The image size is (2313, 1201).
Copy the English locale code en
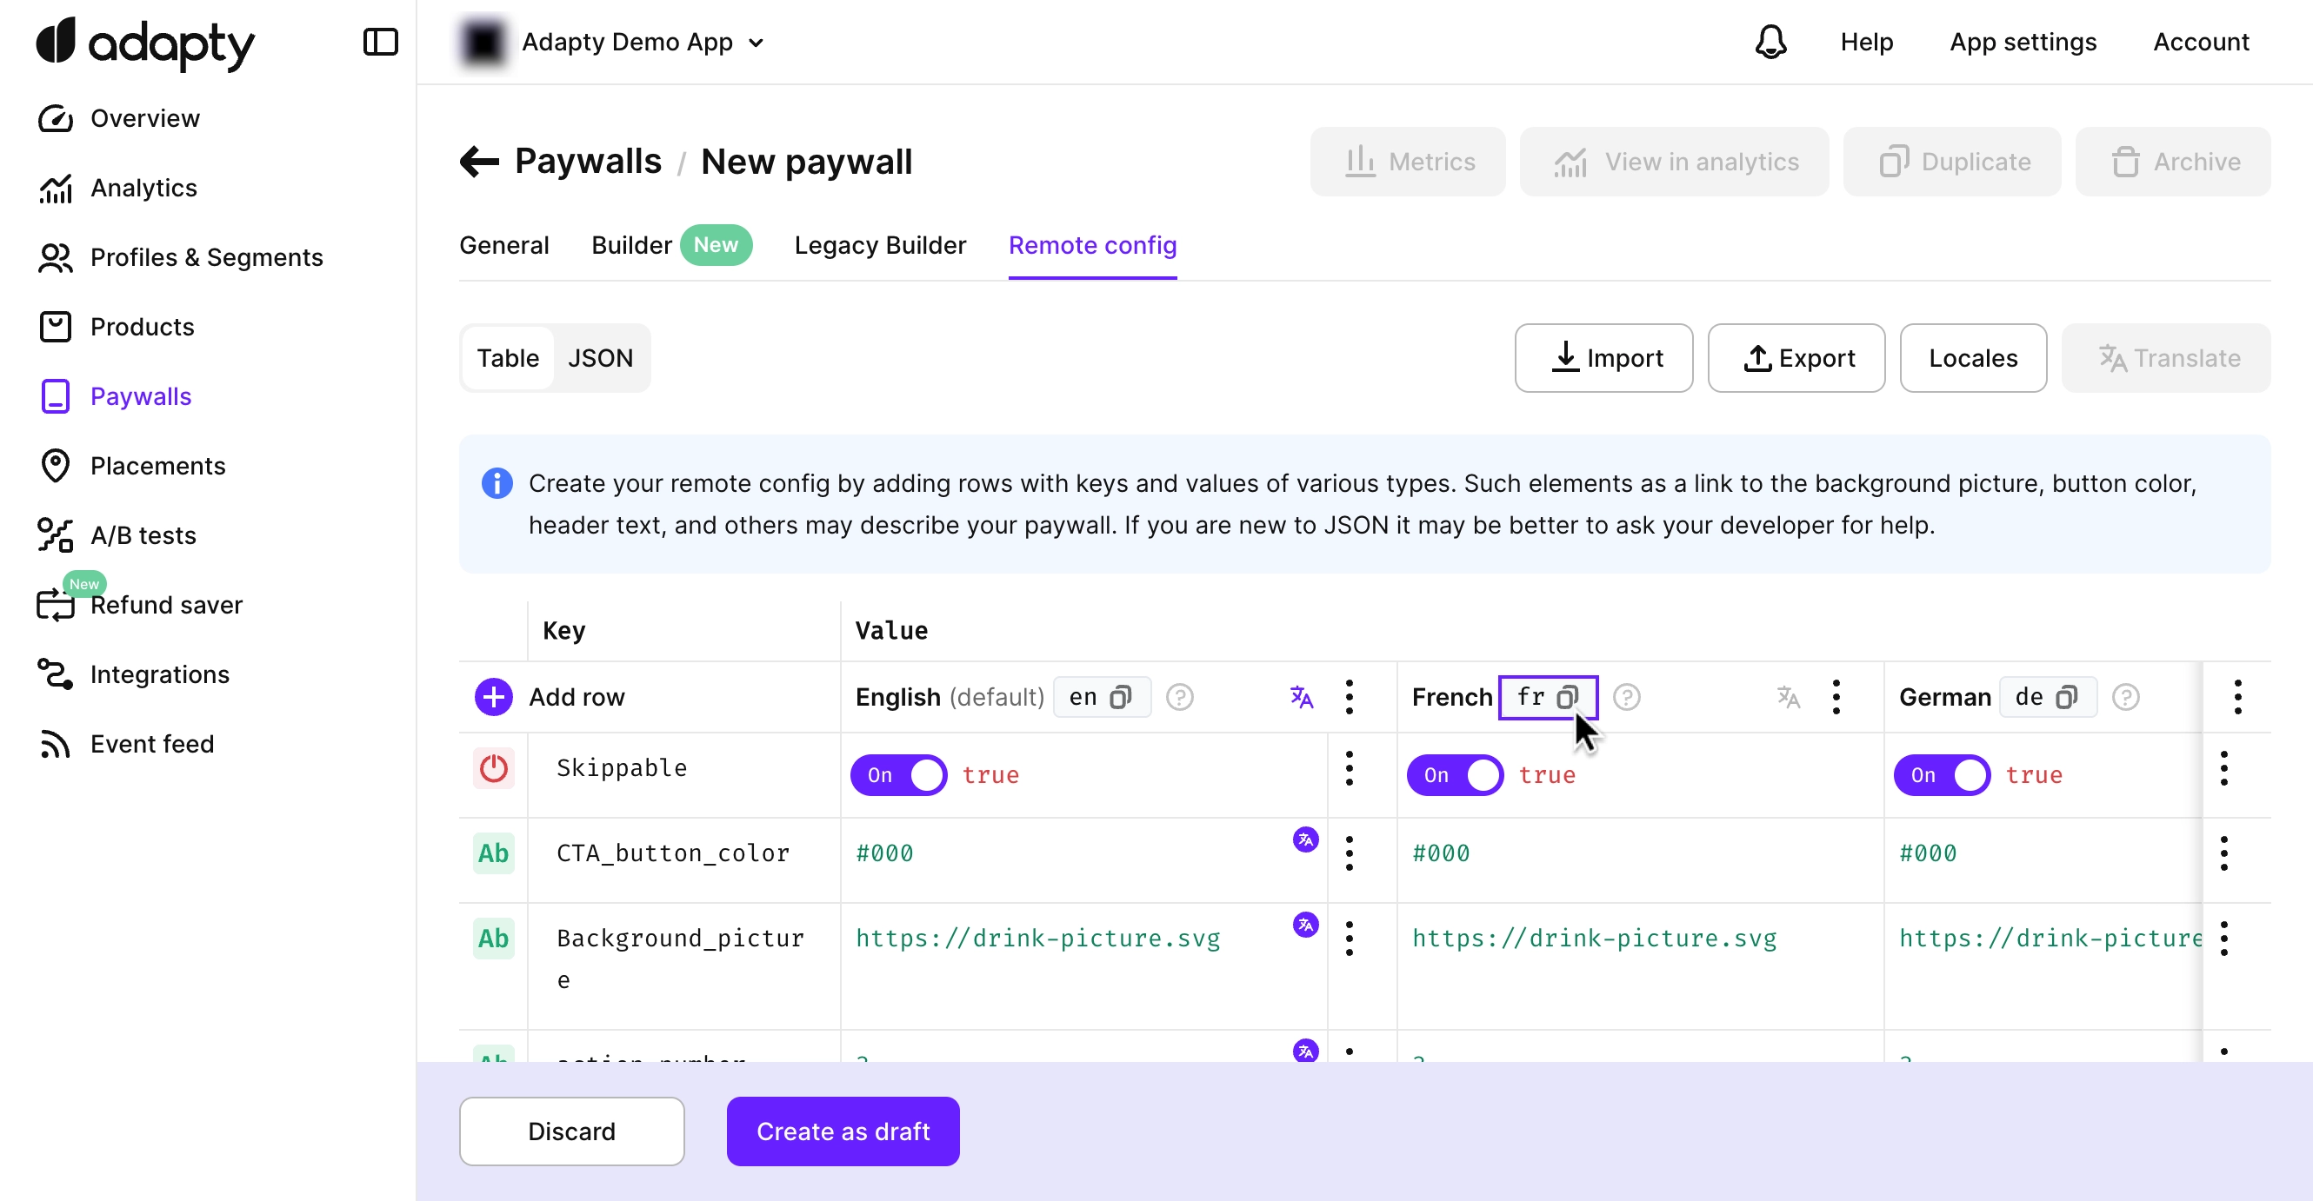click(1120, 698)
